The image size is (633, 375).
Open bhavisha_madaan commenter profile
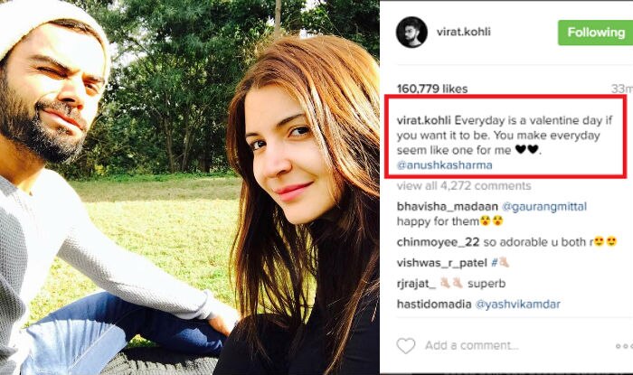point(448,206)
